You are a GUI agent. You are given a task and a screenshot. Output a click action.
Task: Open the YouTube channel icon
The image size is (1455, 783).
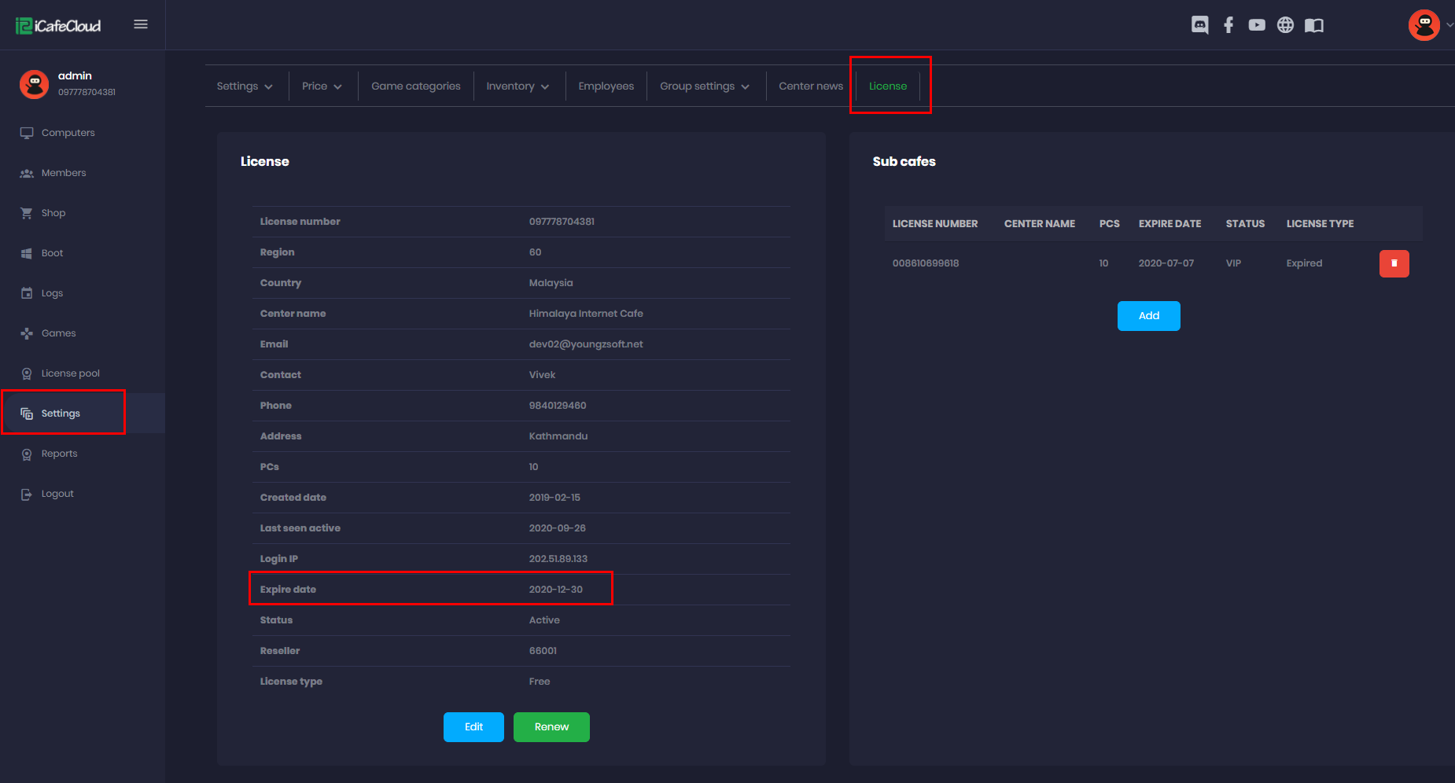click(x=1257, y=25)
